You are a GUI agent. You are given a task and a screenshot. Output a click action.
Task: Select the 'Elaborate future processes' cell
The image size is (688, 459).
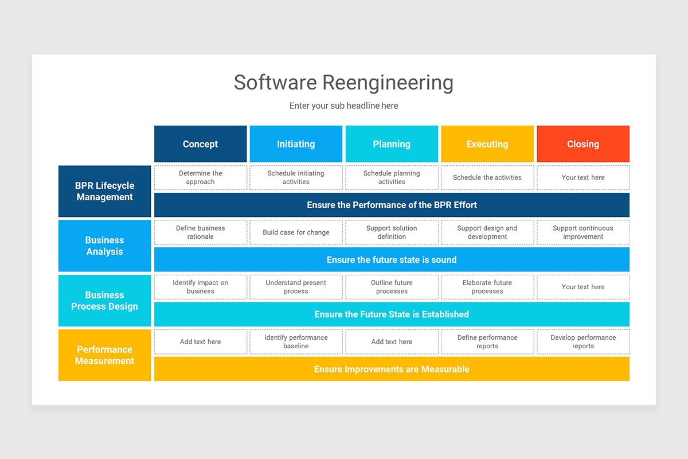(x=487, y=287)
